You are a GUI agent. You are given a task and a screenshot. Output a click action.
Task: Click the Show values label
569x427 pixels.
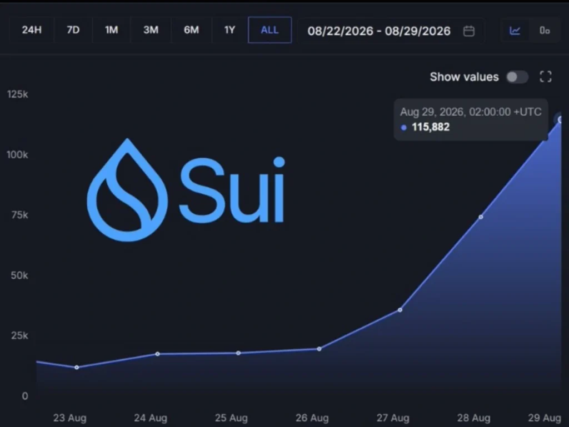tap(464, 77)
